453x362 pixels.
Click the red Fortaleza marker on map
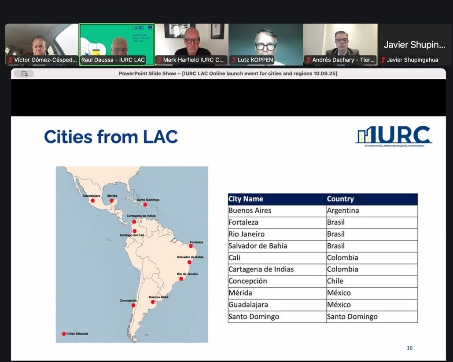click(x=191, y=246)
